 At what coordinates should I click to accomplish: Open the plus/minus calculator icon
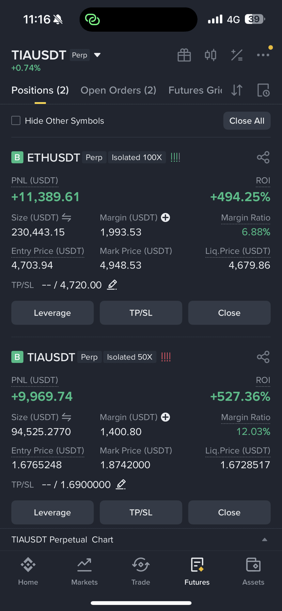click(x=237, y=55)
